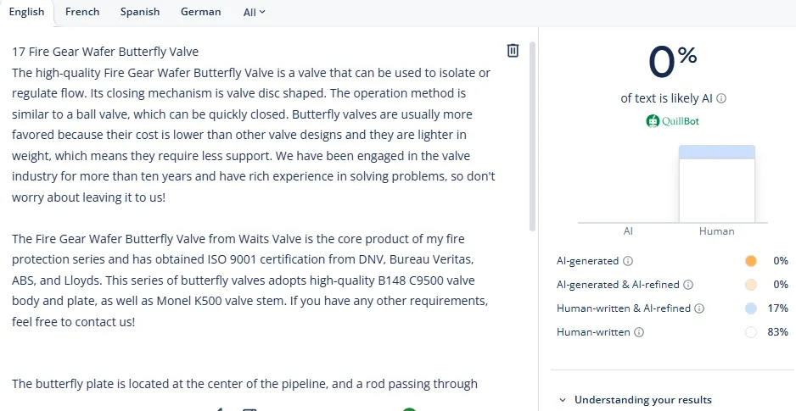This screenshot has height=411, width=796.
Task: Delete the text with the trash icon
Action: coord(513,51)
